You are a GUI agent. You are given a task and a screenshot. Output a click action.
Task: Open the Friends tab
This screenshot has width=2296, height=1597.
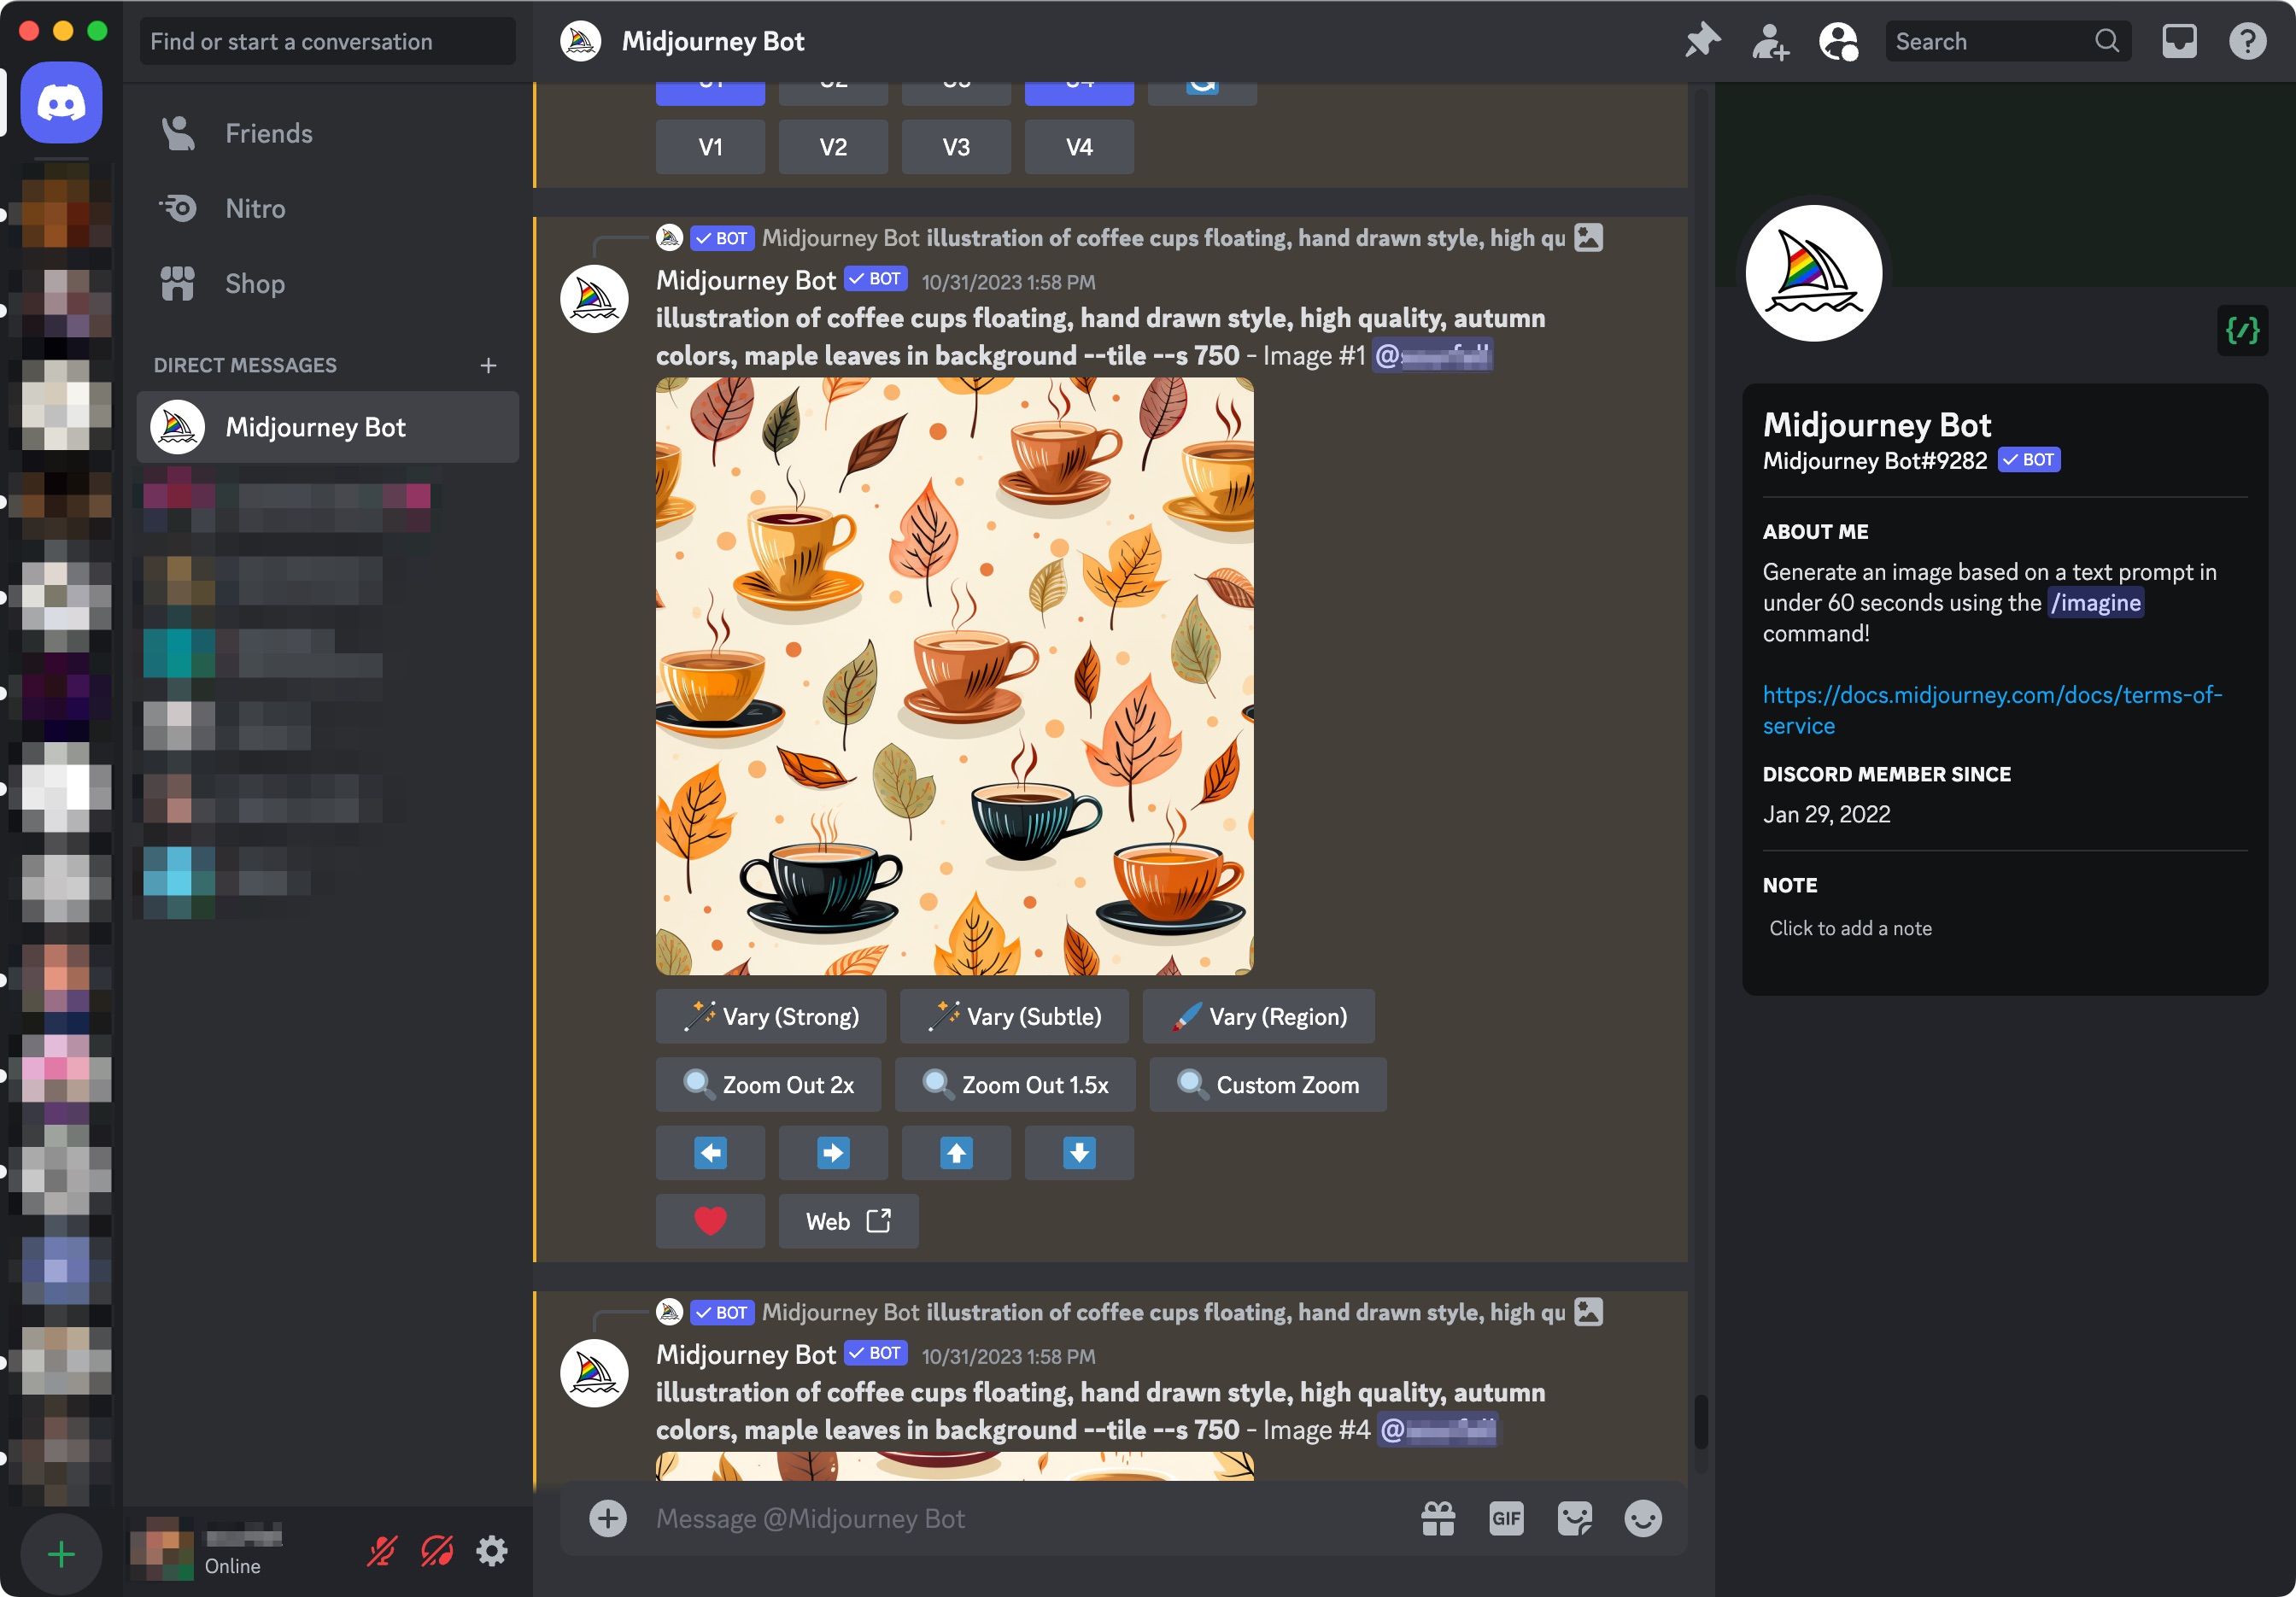tap(268, 133)
